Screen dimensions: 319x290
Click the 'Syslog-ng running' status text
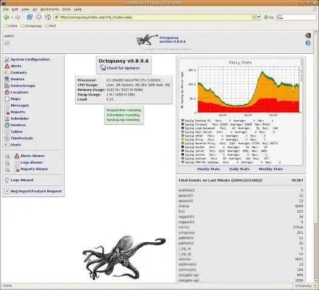[123, 120]
